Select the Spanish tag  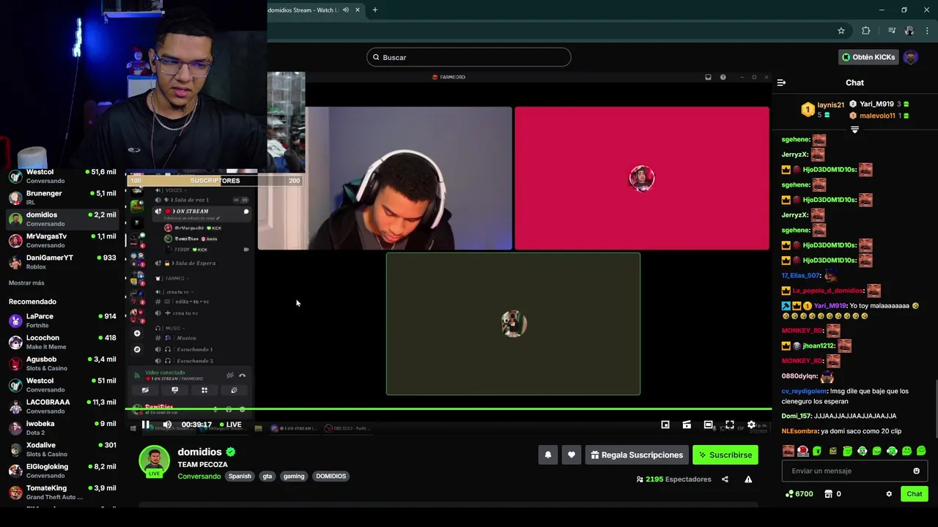tap(240, 476)
